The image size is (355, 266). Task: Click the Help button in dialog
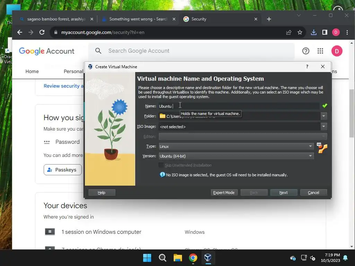click(x=102, y=193)
